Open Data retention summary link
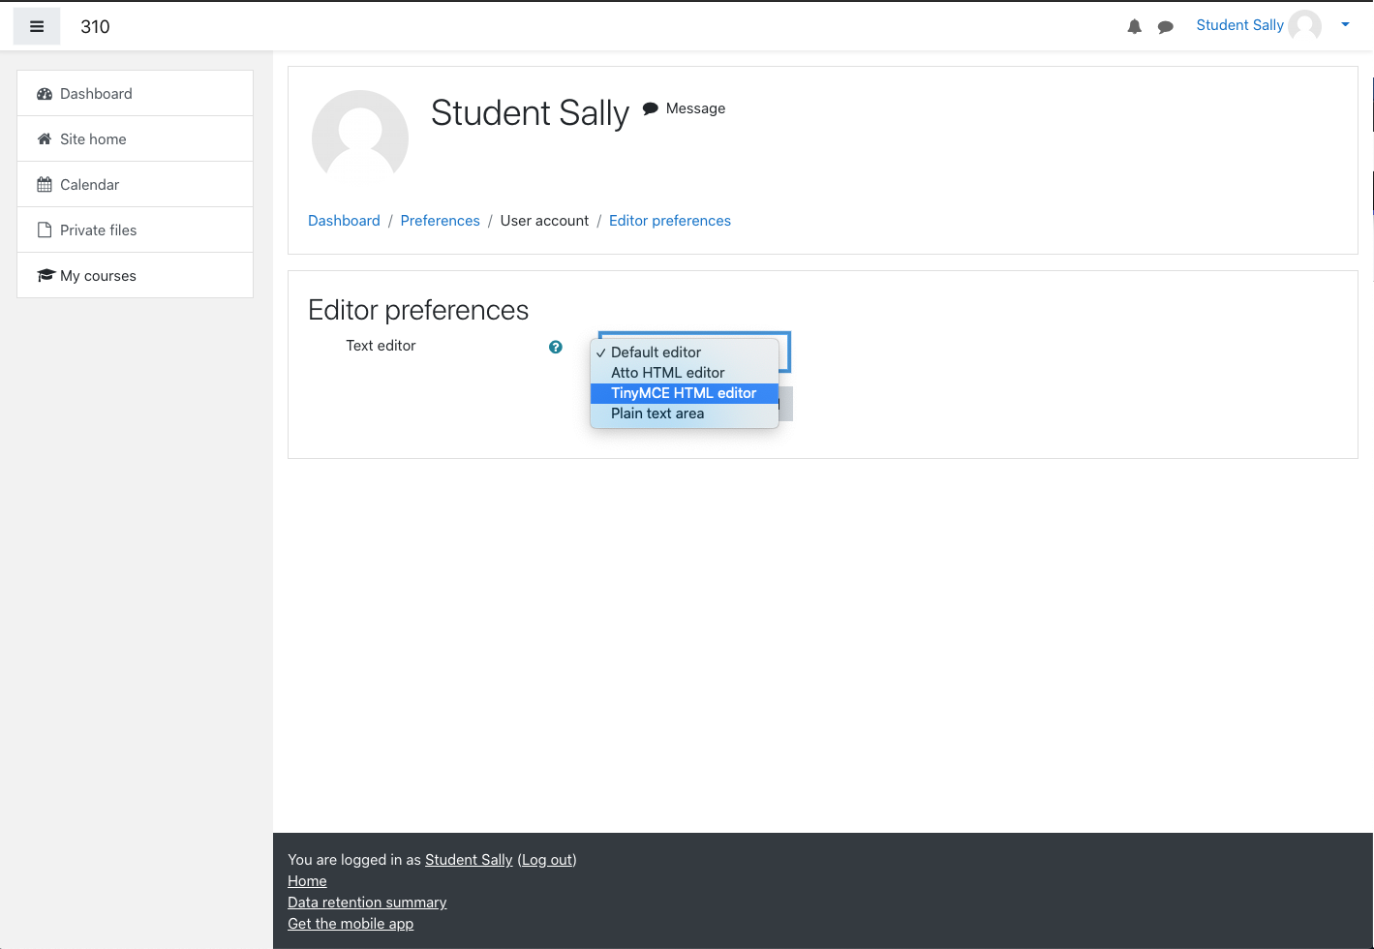1374x949 pixels. [367, 903]
